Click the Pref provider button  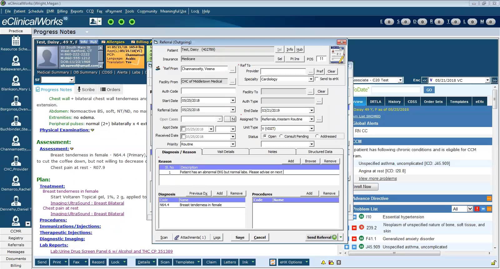pos(320,71)
